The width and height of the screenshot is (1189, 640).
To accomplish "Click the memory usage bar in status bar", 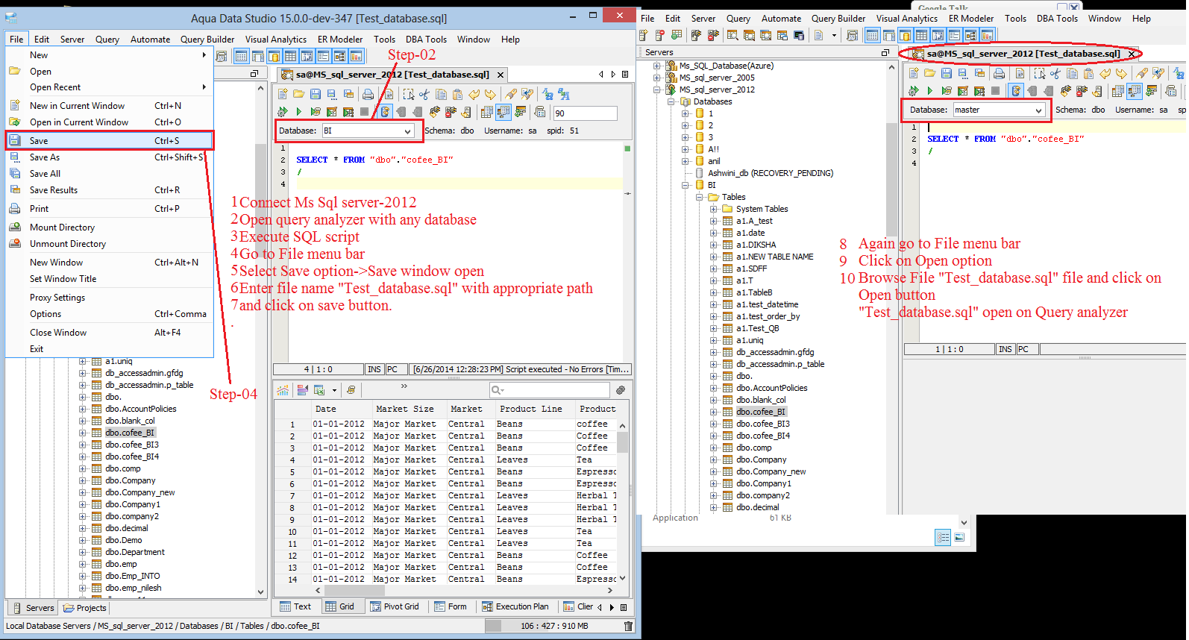I will click(553, 626).
